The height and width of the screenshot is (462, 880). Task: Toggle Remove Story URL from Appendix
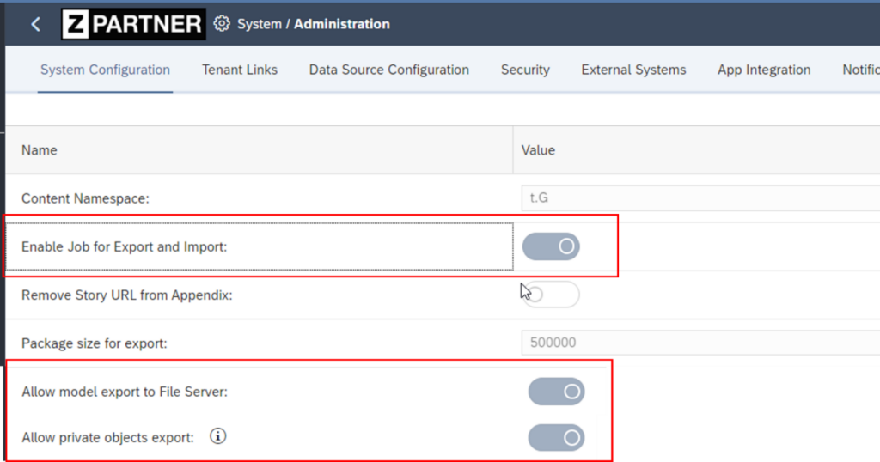pos(551,295)
